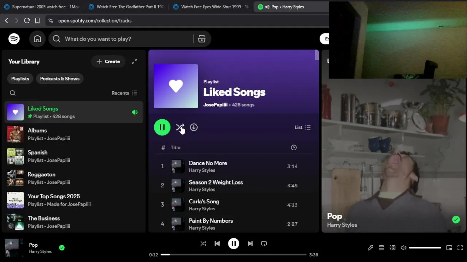Open The Business playlist
The height and width of the screenshot is (262, 467).
point(74,222)
